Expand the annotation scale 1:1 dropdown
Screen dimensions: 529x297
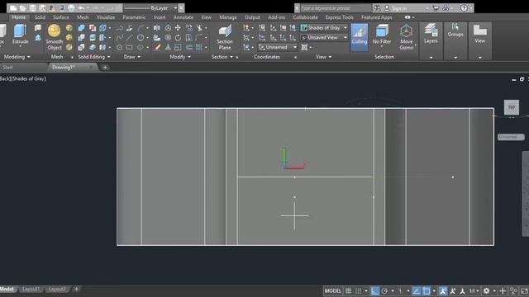474,290
